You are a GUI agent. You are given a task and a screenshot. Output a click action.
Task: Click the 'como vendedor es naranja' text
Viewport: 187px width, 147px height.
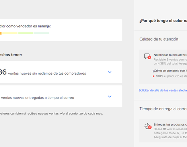29,26
